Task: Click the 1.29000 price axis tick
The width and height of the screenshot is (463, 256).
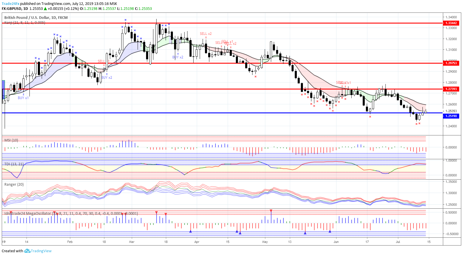Action: pyautogui.click(x=451, y=71)
